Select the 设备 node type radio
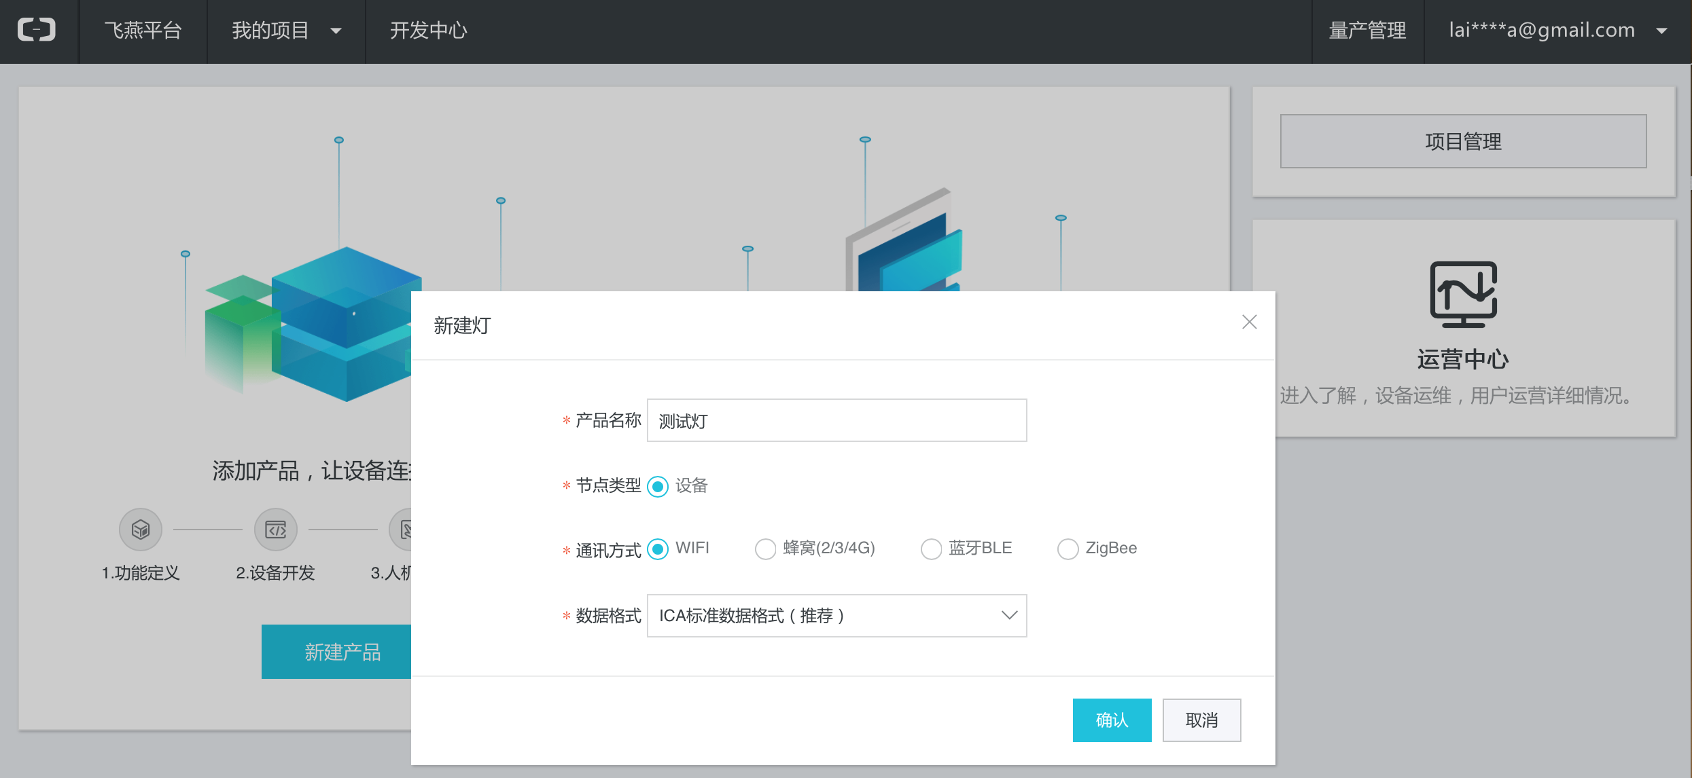 (658, 486)
